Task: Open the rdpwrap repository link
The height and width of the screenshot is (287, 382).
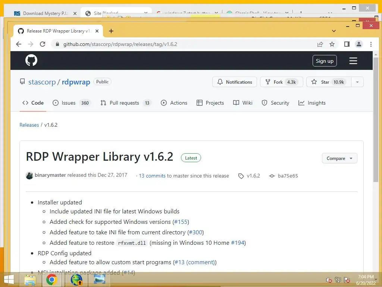Action: 76,82
